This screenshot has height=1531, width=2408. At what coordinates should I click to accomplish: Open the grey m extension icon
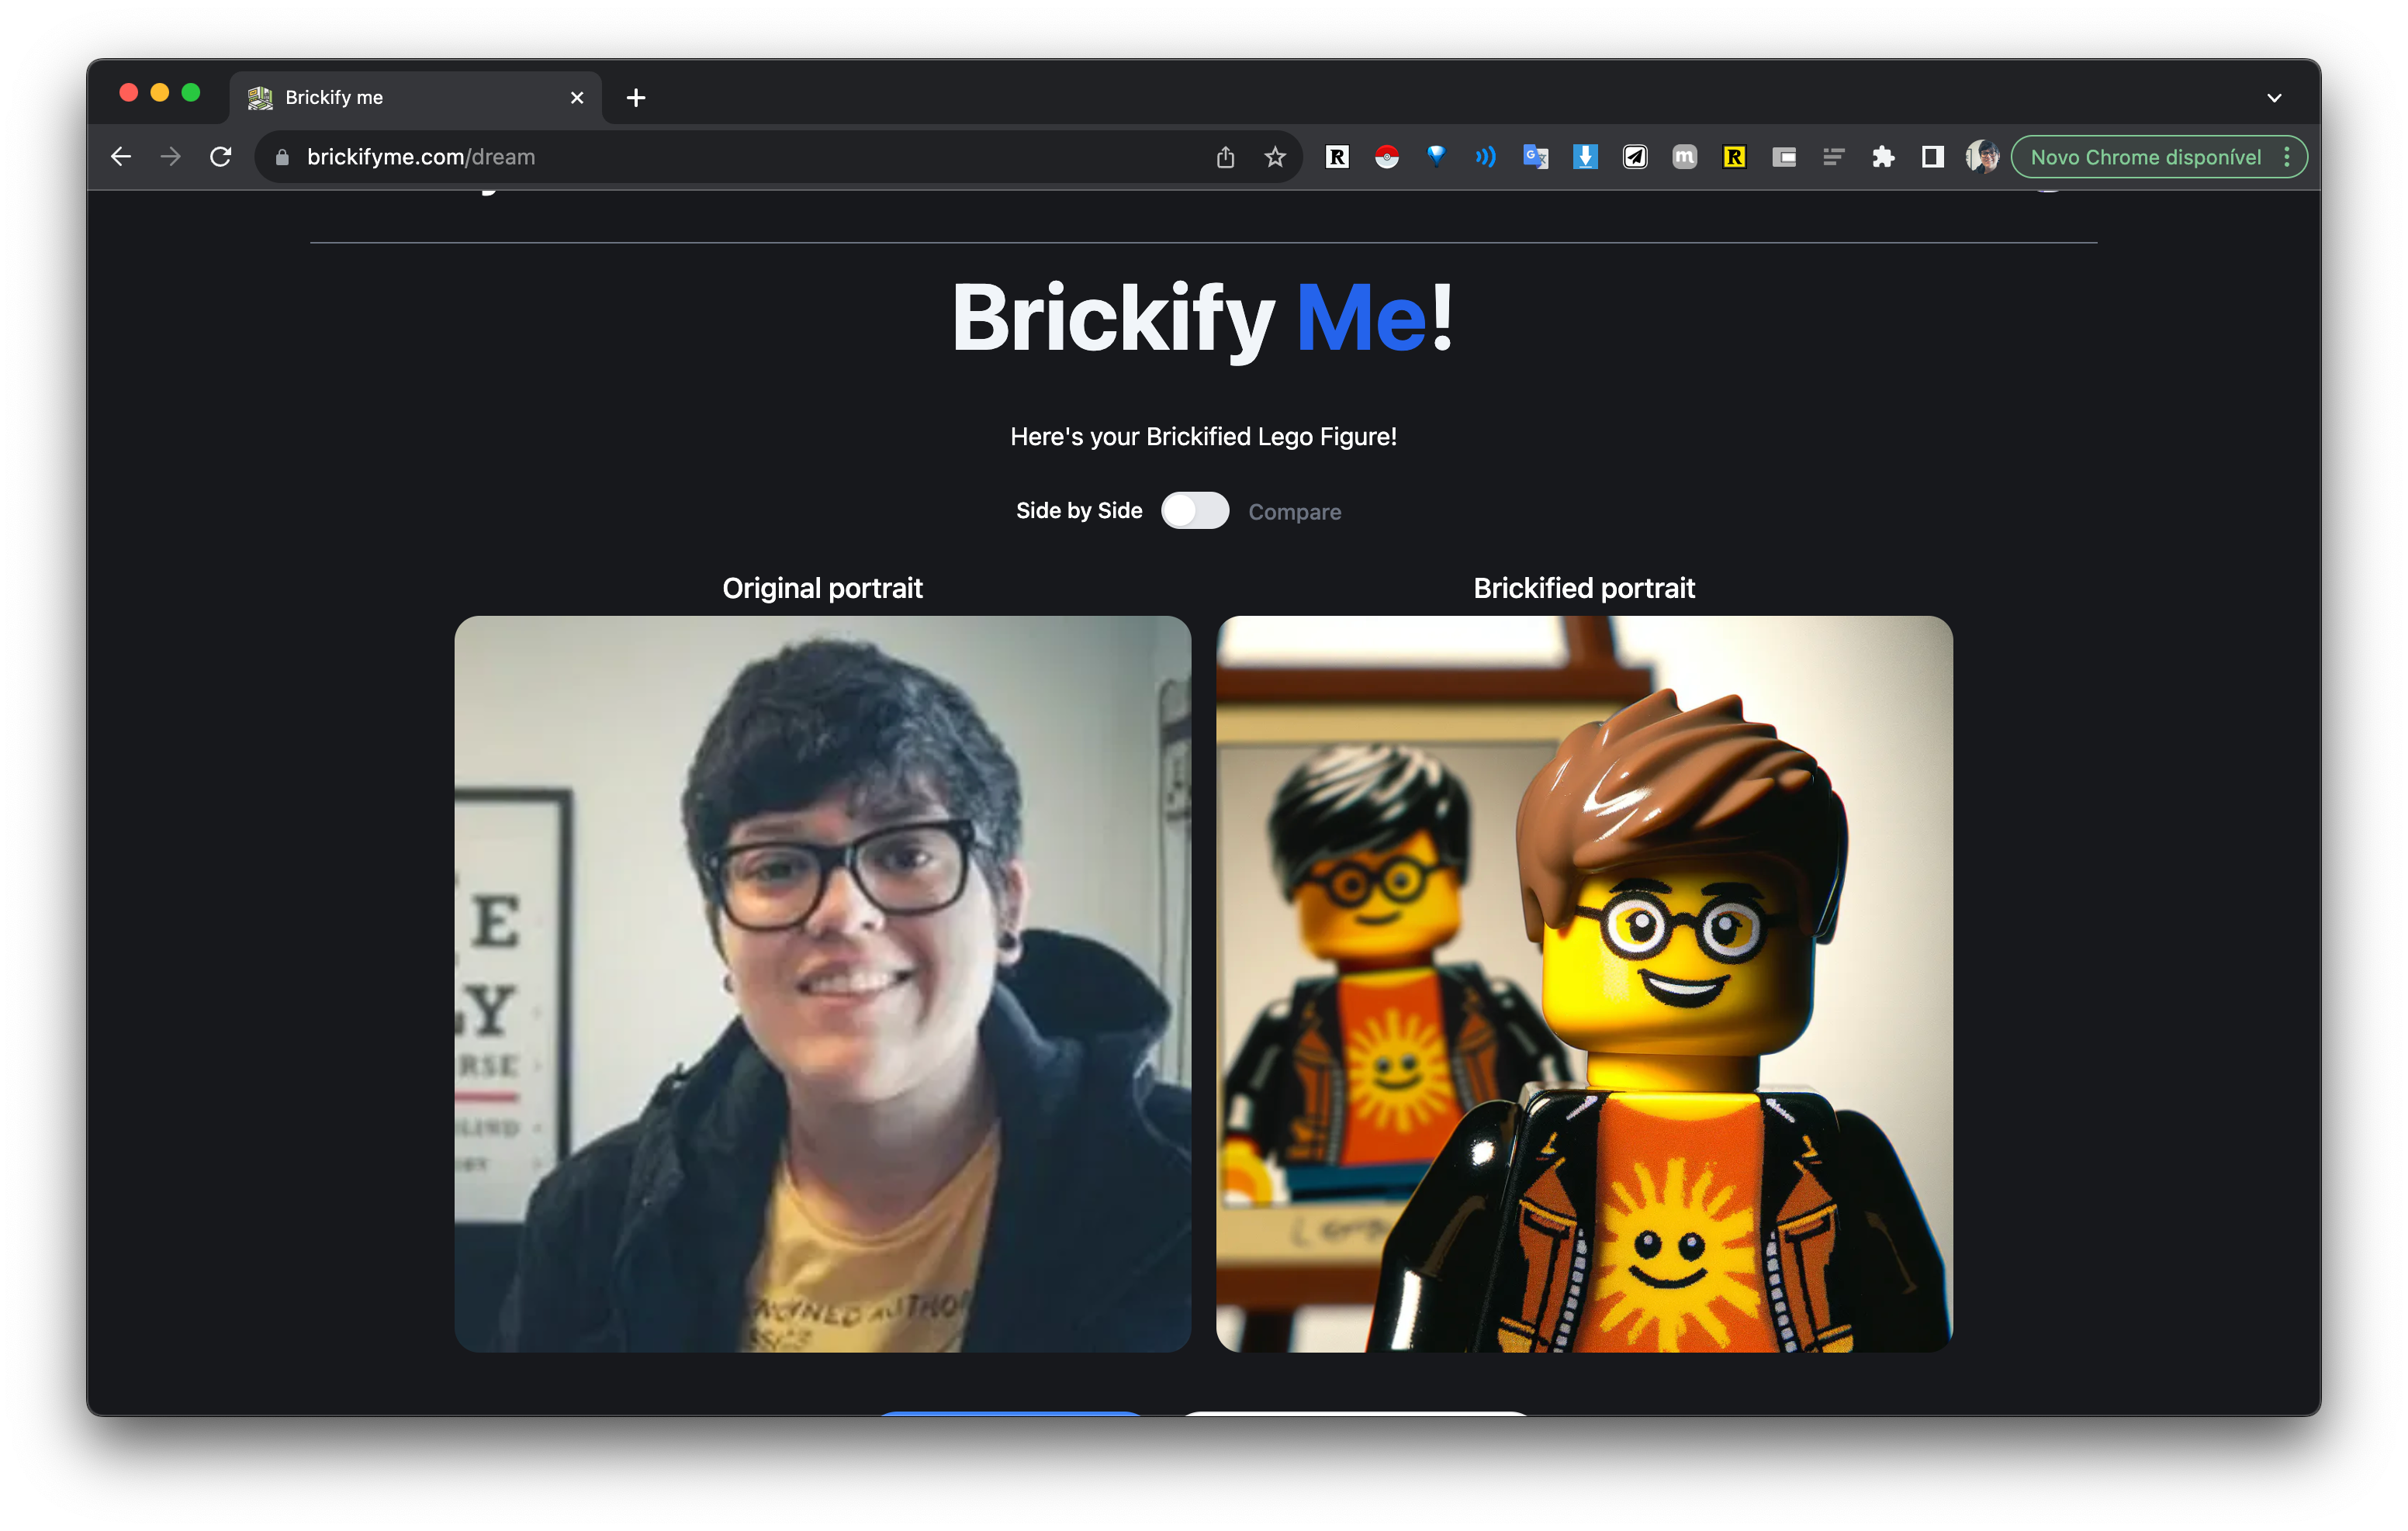1684,157
